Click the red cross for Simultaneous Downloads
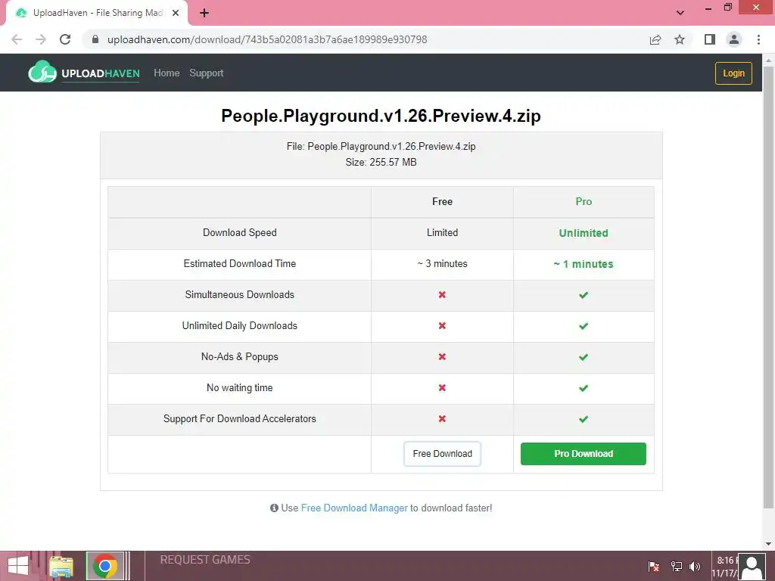Image resolution: width=775 pixels, height=581 pixels. pyautogui.click(x=442, y=294)
